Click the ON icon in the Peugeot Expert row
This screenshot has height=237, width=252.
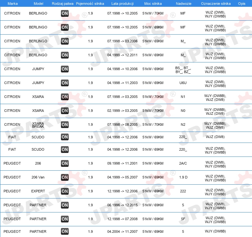click(65, 191)
